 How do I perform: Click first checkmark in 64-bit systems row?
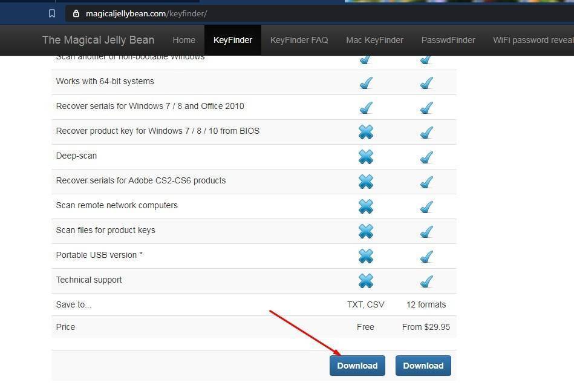(365, 82)
